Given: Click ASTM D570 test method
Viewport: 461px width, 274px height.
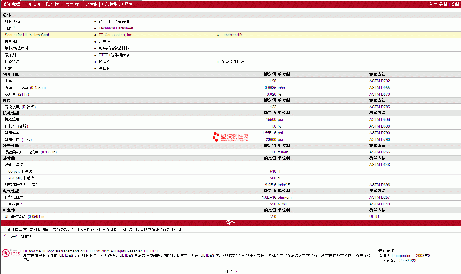Looking at the screenshot, I should point(380,95).
